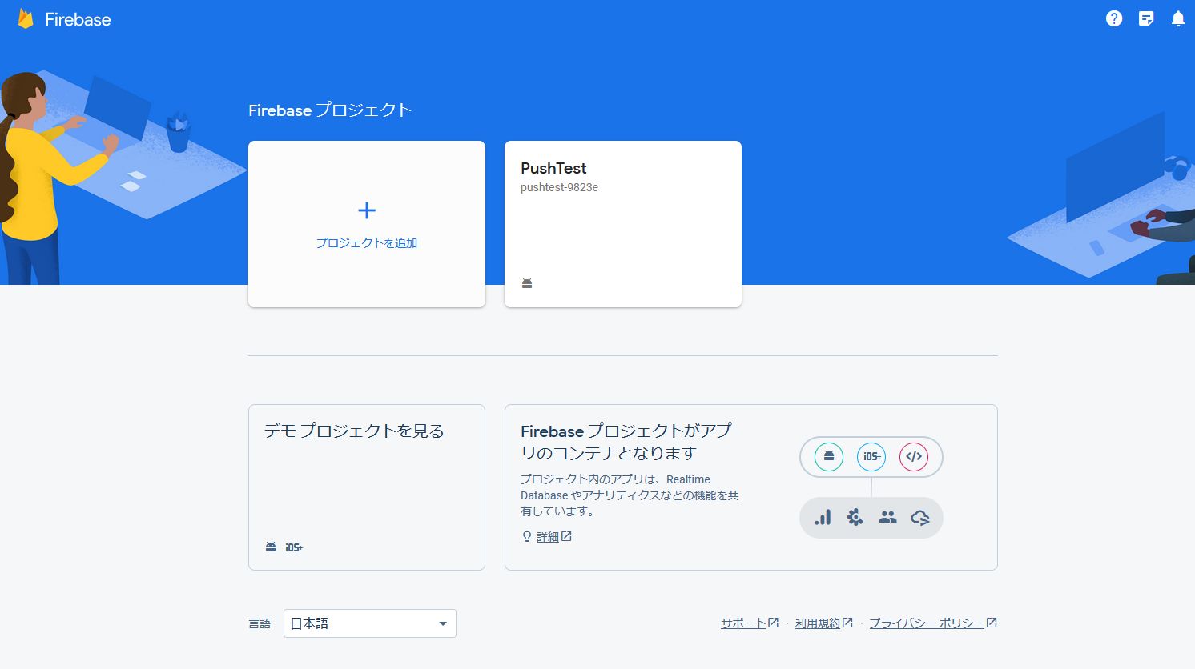Image resolution: width=1195 pixels, height=669 pixels.
Task: Click the users people icon
Action: pos(887,518)
